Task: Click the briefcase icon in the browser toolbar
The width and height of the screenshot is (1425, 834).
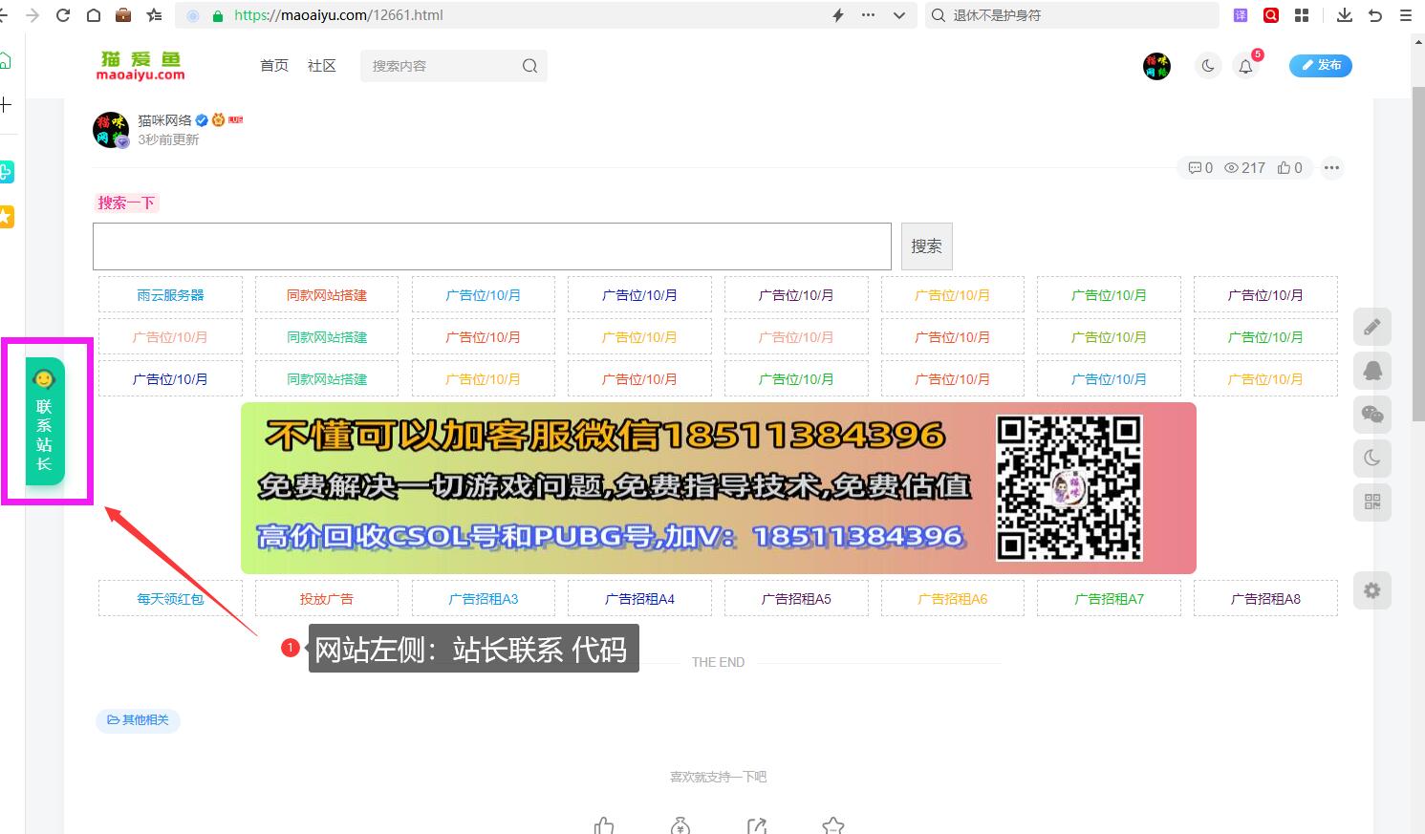Action: [123, 15]
